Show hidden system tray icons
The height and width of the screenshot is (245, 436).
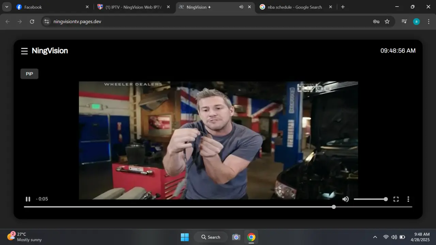tap(375, 237)
